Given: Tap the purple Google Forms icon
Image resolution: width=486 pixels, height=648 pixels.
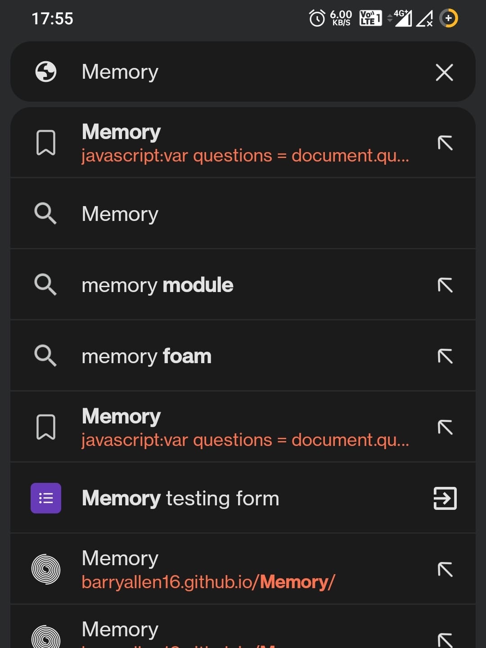Looking at the screenshot, I should (46, 498).
